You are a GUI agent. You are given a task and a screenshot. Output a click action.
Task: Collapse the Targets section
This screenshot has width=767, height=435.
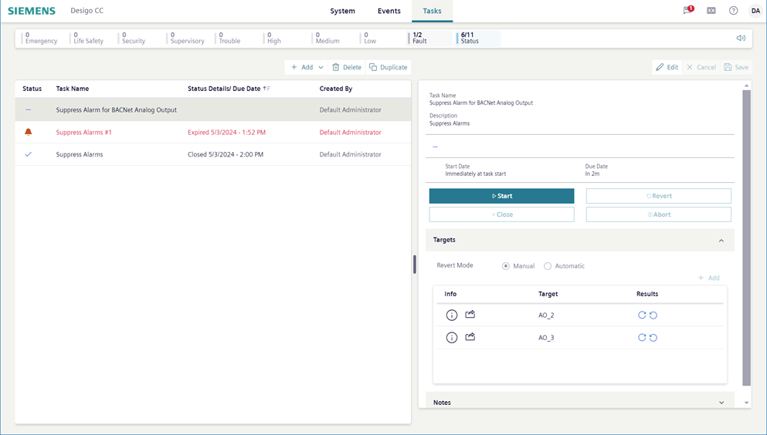point(721,241)
